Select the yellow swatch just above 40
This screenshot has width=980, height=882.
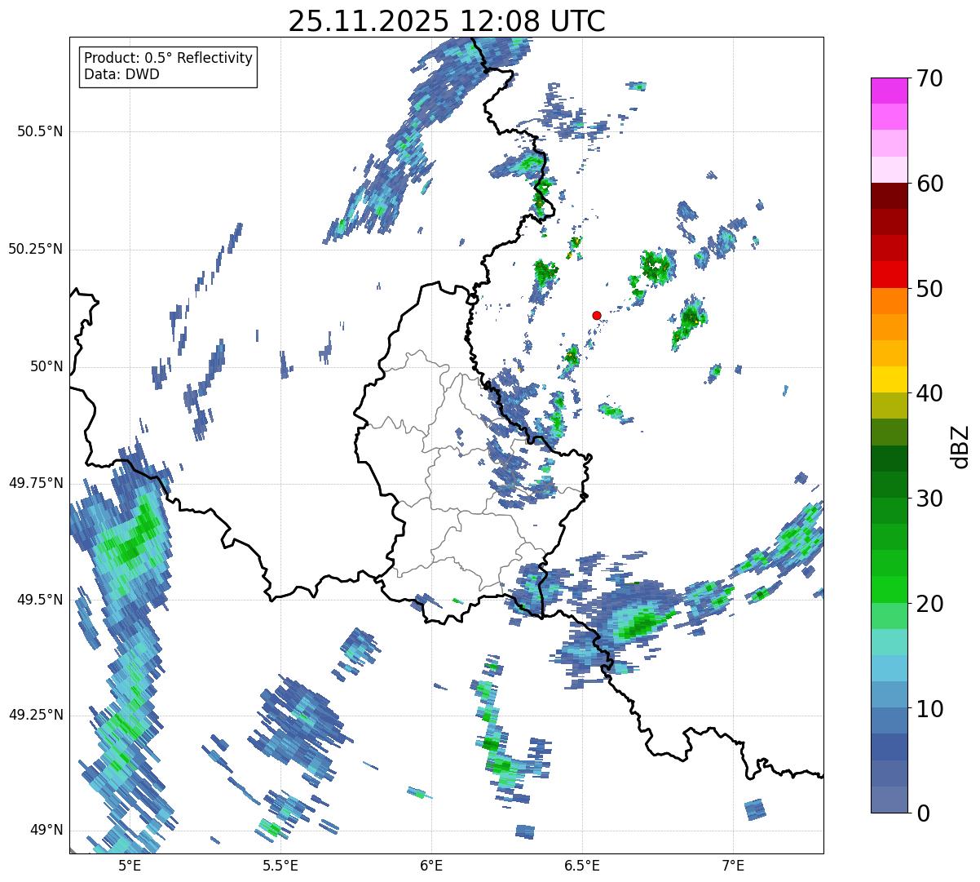(x=889, y=379)
